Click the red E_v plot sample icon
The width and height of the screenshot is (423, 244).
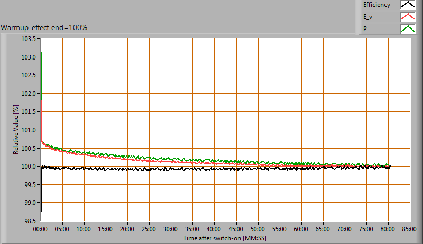pyautogui.click(x=408, y=17)
